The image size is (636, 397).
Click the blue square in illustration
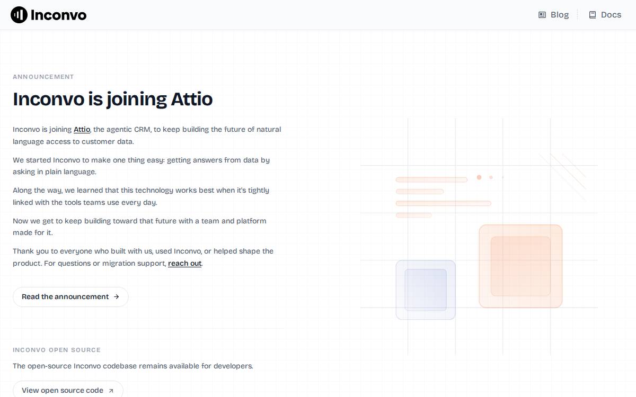pyautogui.click(x=426, y=290)
